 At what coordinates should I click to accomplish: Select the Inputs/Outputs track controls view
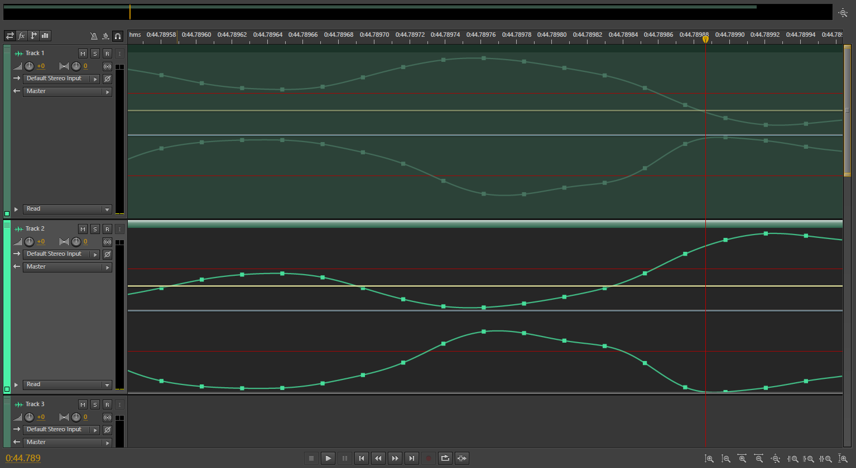pyautogui.click(x=9, y=36)
